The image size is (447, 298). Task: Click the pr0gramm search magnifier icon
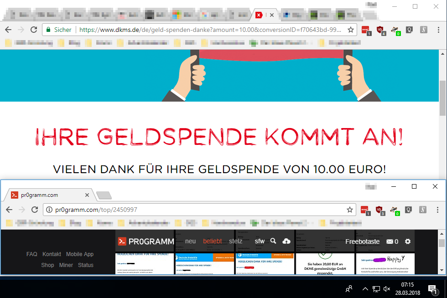[273, 241]
